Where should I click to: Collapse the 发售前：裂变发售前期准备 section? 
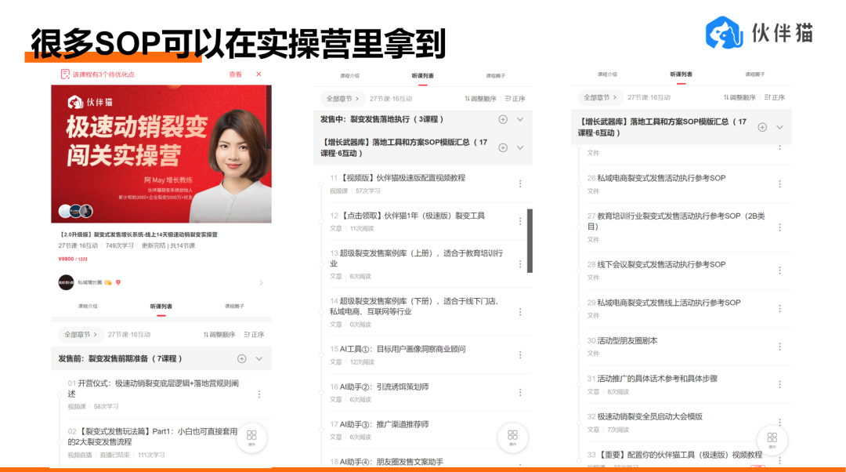[259, 358]
